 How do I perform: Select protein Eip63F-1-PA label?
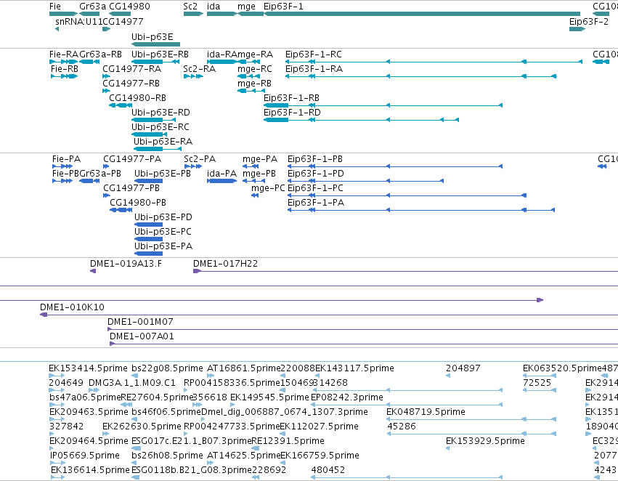pos(316,203)
